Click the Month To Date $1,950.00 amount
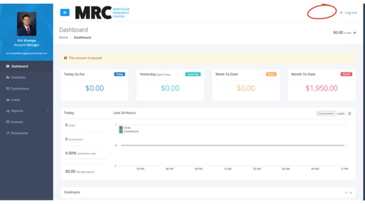The height and width of the screenshot is (204, 365). click(x=321, y=88)
